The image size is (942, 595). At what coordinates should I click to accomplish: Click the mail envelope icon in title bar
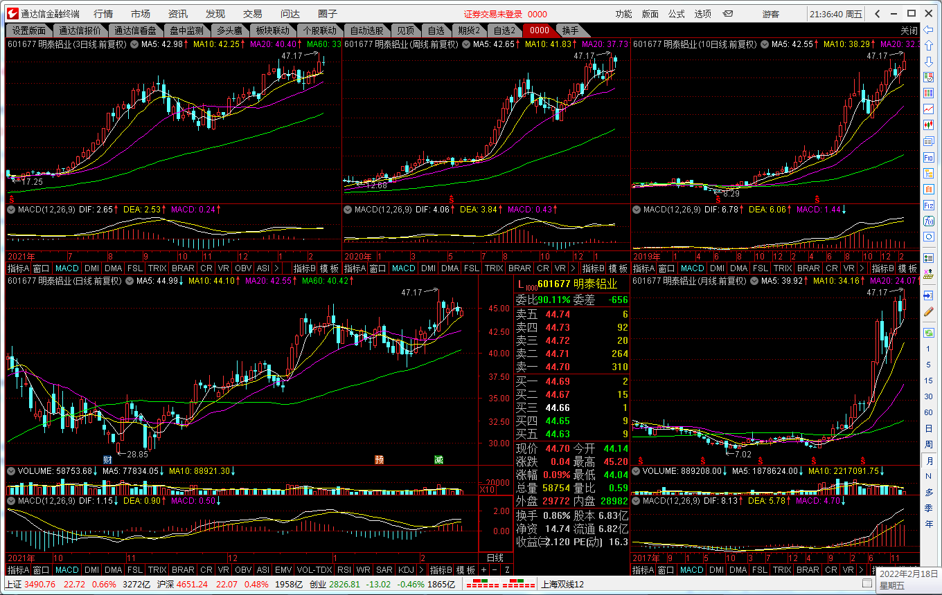[728, 13]
